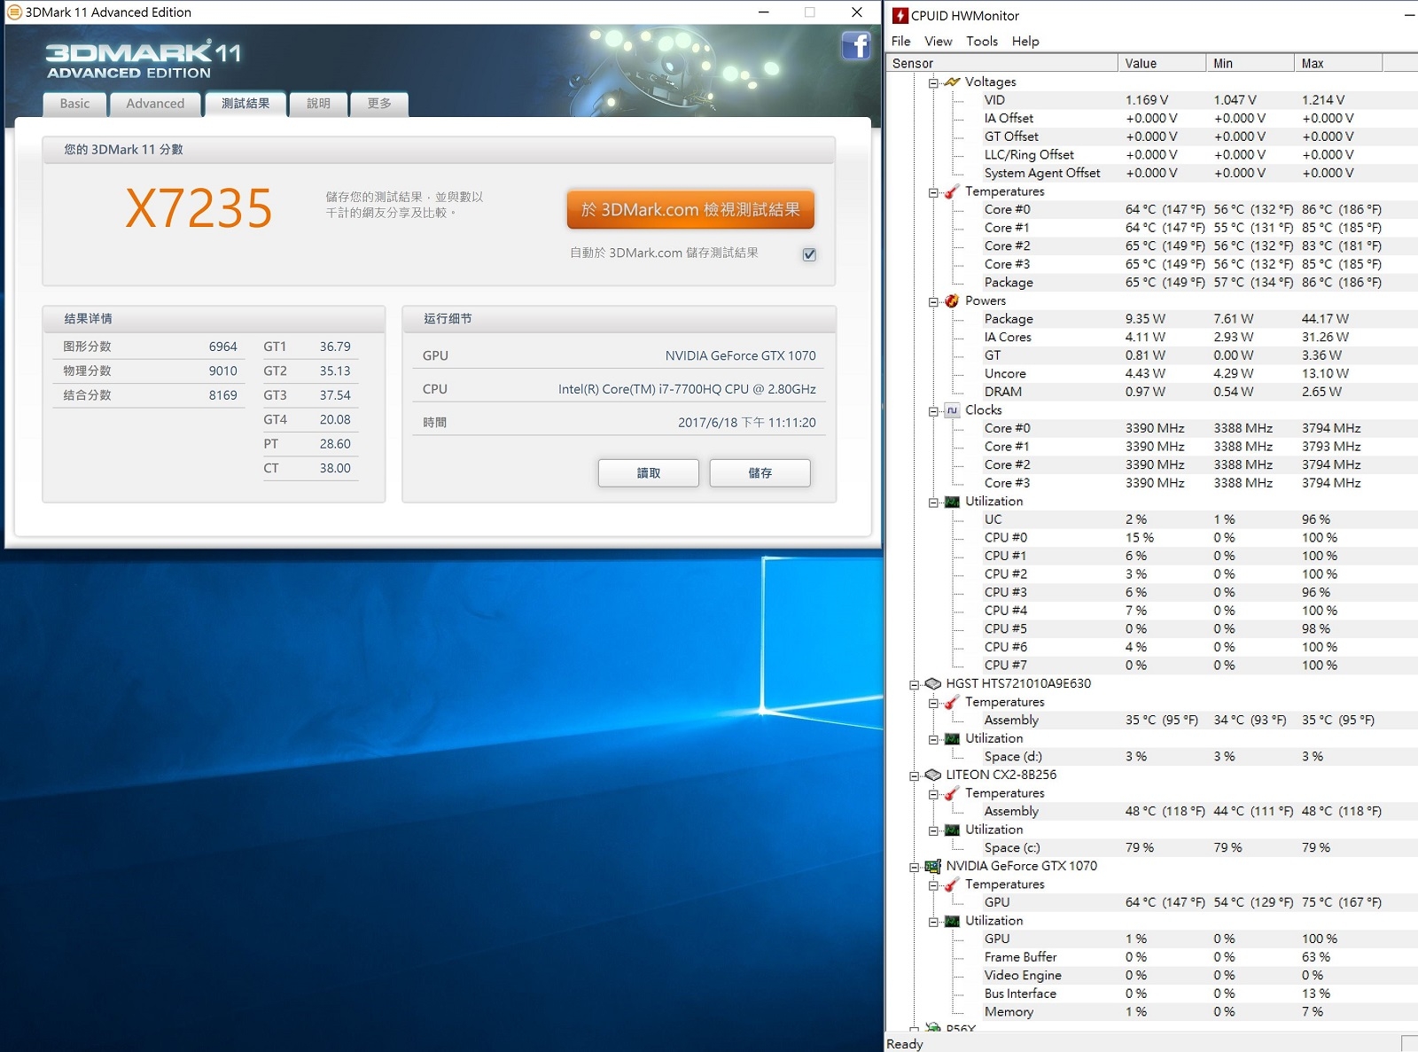The image size is (1418, 1052).
Task: Switch to the Advanced tab in 3DMark
Action: [x=155, y=104]
